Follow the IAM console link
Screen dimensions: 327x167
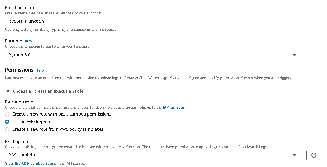173,107
